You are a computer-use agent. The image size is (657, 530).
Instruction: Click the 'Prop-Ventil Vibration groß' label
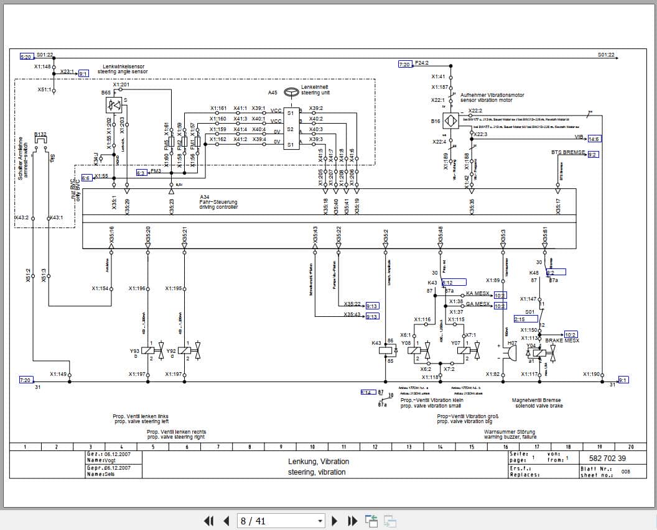point(468,416)
